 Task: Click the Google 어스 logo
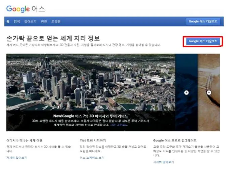point(26,9)
